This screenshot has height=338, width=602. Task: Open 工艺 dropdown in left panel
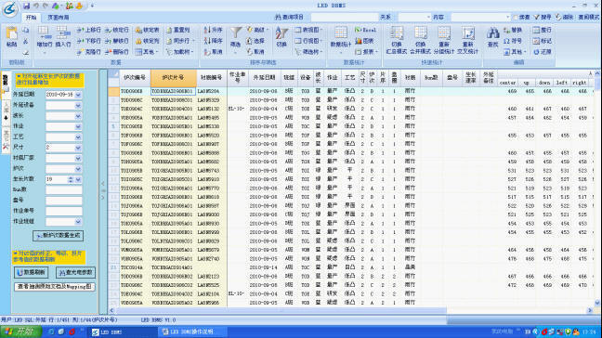pyautogui.click(x=78, y=137)
